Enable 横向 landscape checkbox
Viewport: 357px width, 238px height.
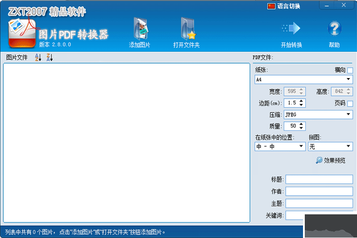(350, 71)
